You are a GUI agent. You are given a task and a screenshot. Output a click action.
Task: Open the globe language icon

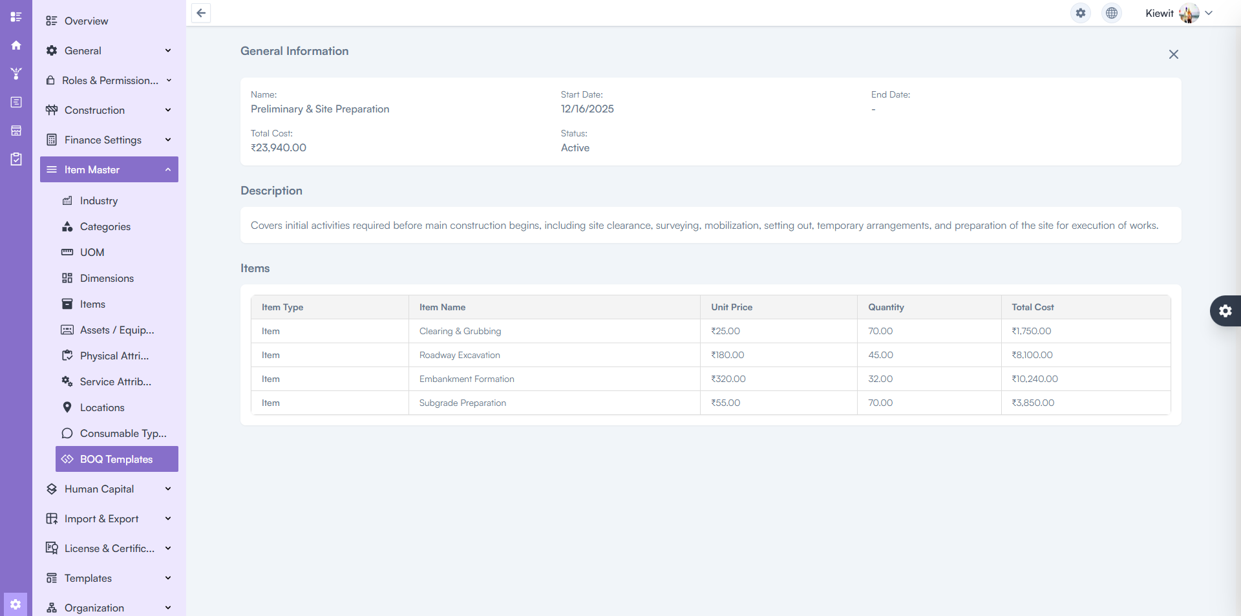click(x=1111, y=13)
